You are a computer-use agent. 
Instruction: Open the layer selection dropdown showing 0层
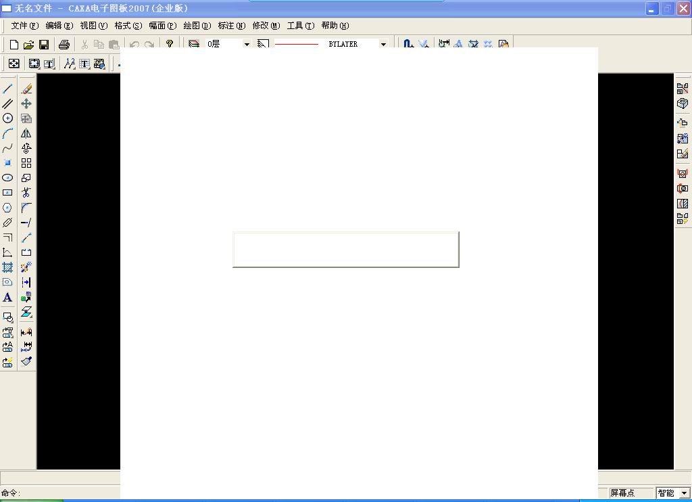[246, 43]
